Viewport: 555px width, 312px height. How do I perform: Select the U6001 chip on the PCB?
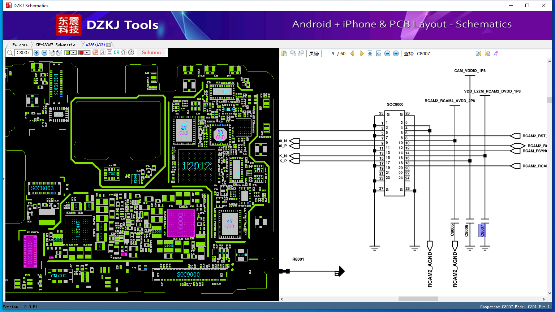click(x=78, y=230)
